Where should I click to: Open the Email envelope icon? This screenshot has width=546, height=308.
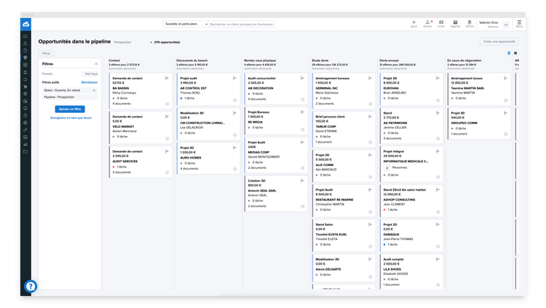pyautogui.click(x=441, y=24)
